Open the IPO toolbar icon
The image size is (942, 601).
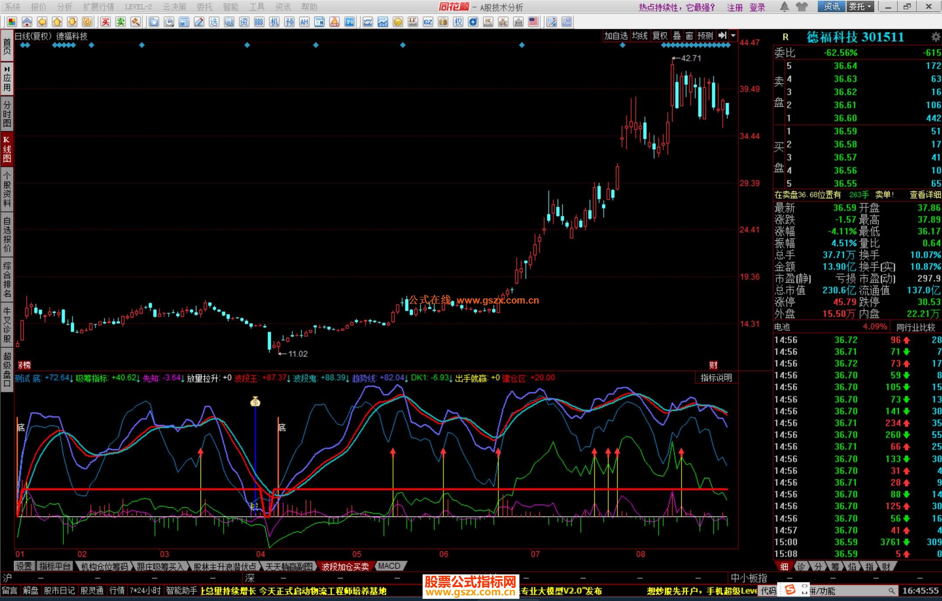click(349, 22)
